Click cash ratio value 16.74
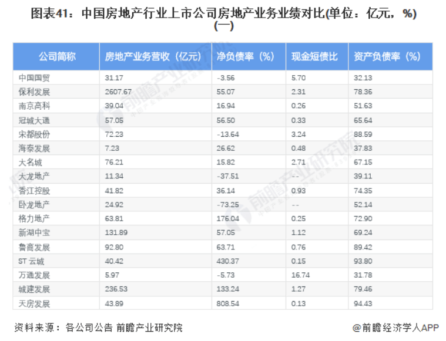The height and width of the screenshot is (341, 446). (300, 275)
